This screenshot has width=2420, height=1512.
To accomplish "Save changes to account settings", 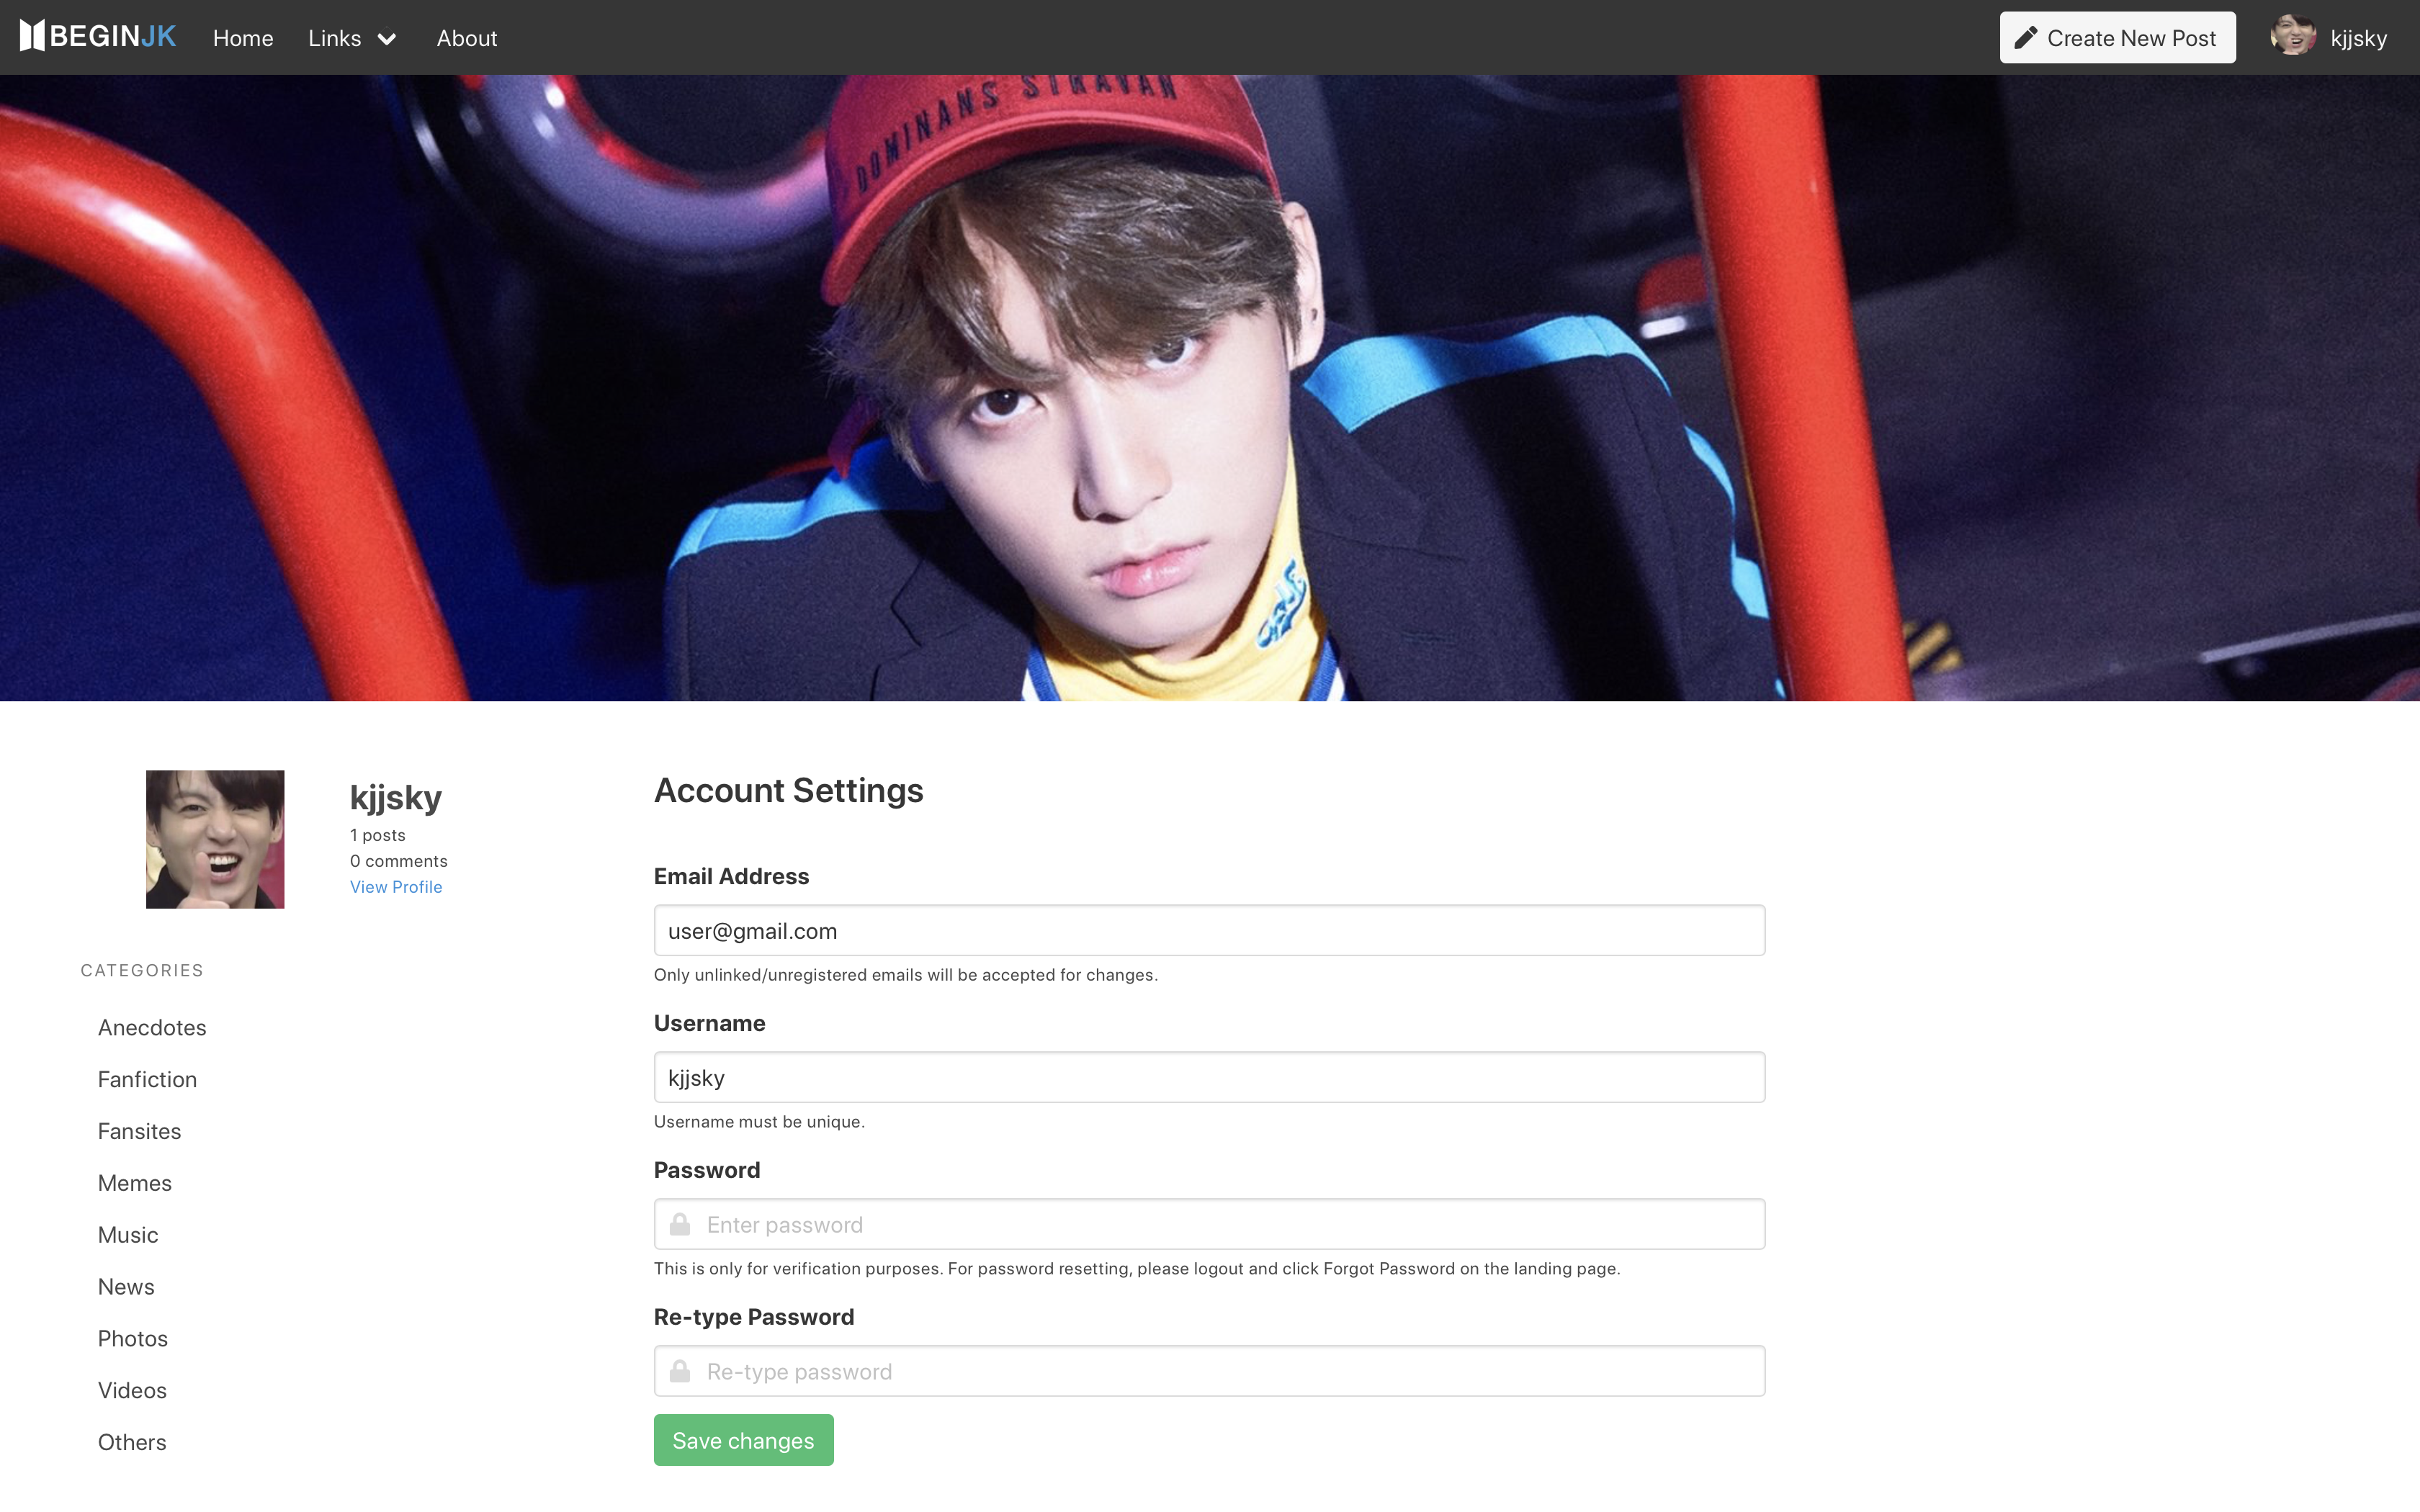I will coord(743,1440).
